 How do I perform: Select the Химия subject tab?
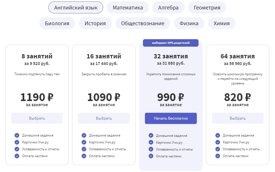pos(222,23)
